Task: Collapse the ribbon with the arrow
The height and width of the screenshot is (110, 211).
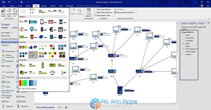Action: 209,18
